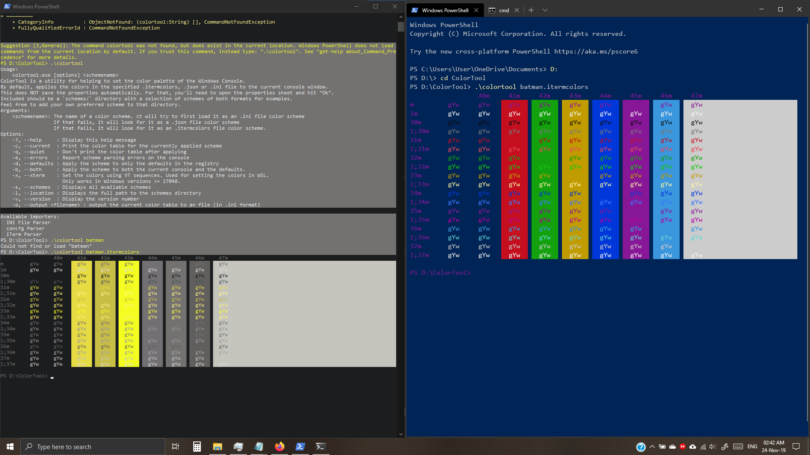This screenshot has height=455, width=810.
Task: Expand the new tab dropdown chevron
Action: coord(545,10)
